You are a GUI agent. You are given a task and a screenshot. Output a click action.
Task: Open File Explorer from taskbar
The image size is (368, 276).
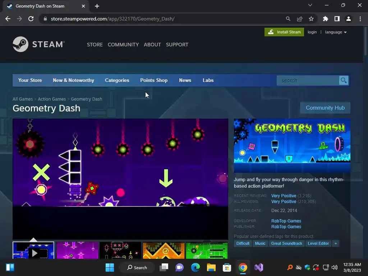[211, 267]
